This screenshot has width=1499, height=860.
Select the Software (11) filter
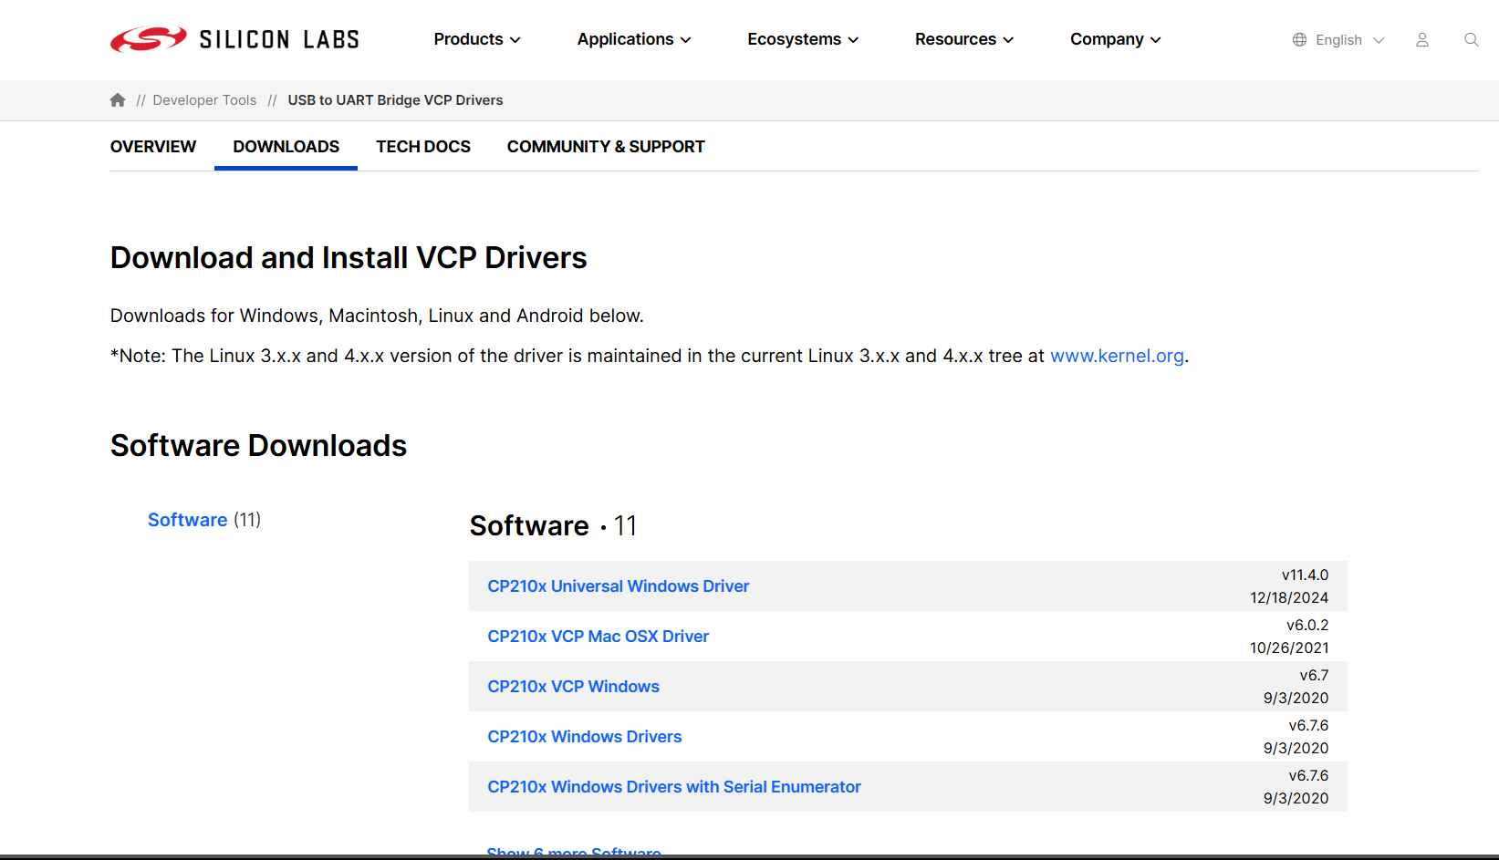click(204, 520)
